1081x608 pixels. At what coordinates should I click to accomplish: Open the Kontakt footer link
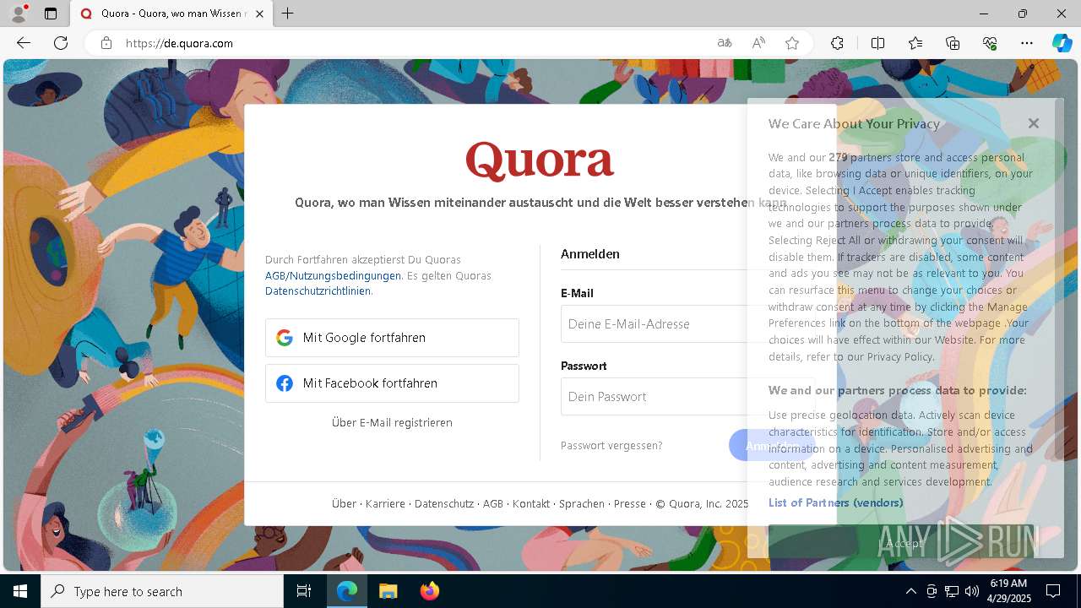coord(531,503)
